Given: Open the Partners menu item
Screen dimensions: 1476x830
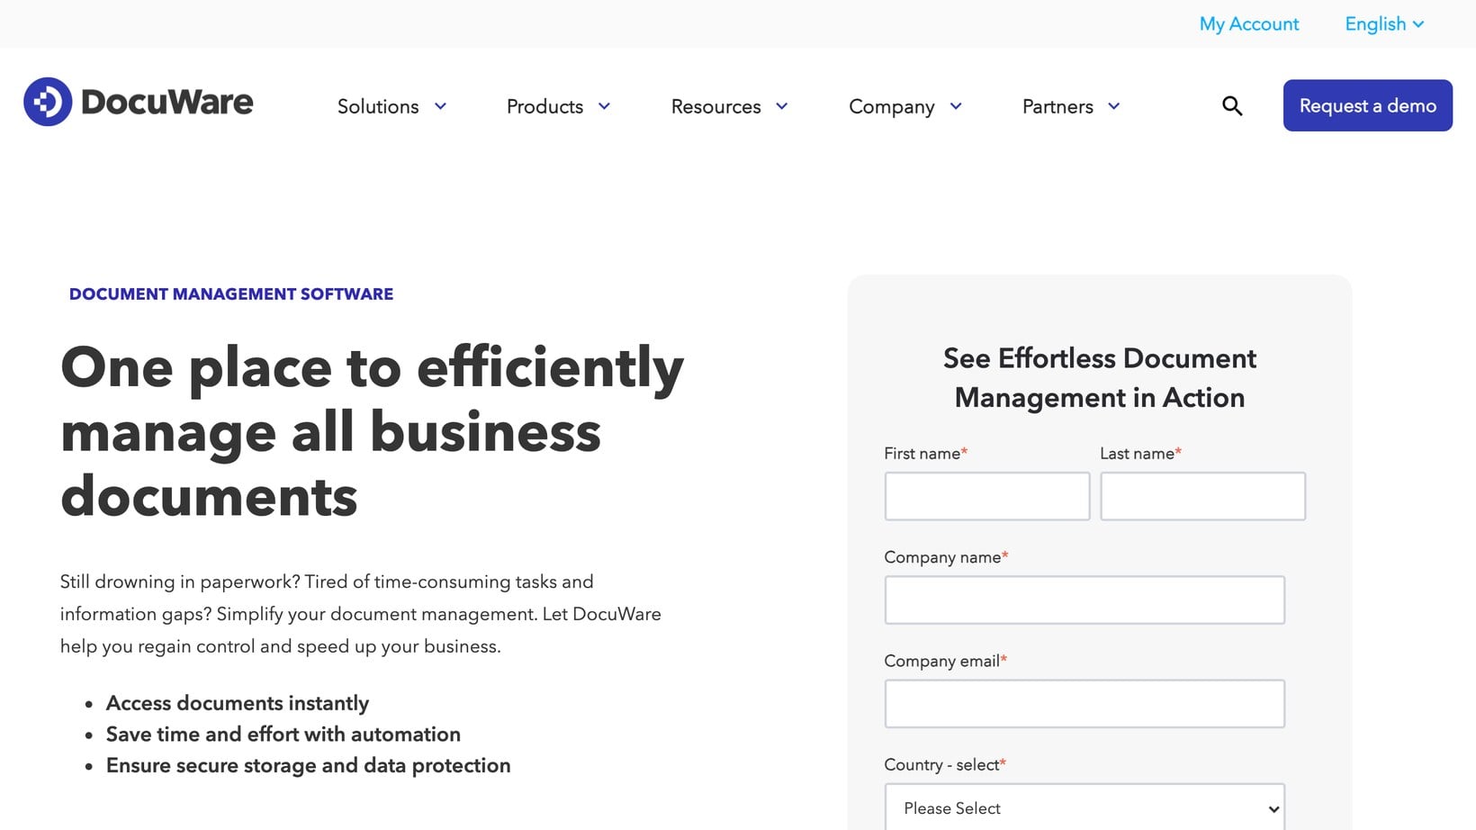Looking at the screenshot, I should [x=1057, y=106].
